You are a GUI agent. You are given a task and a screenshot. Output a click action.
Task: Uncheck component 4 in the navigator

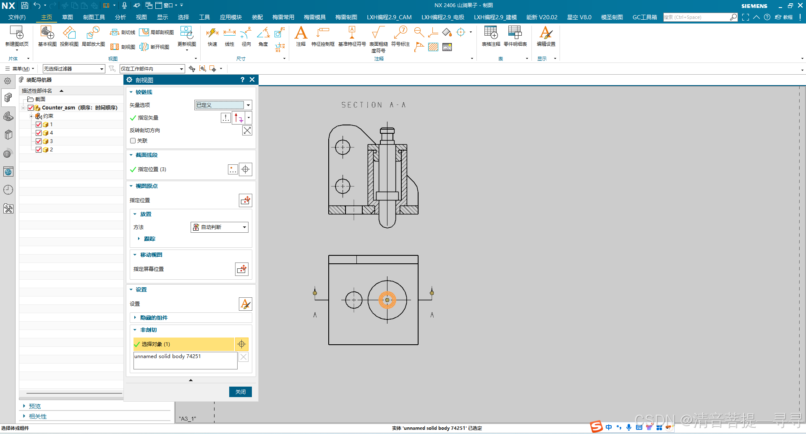(x=39, y=133)
